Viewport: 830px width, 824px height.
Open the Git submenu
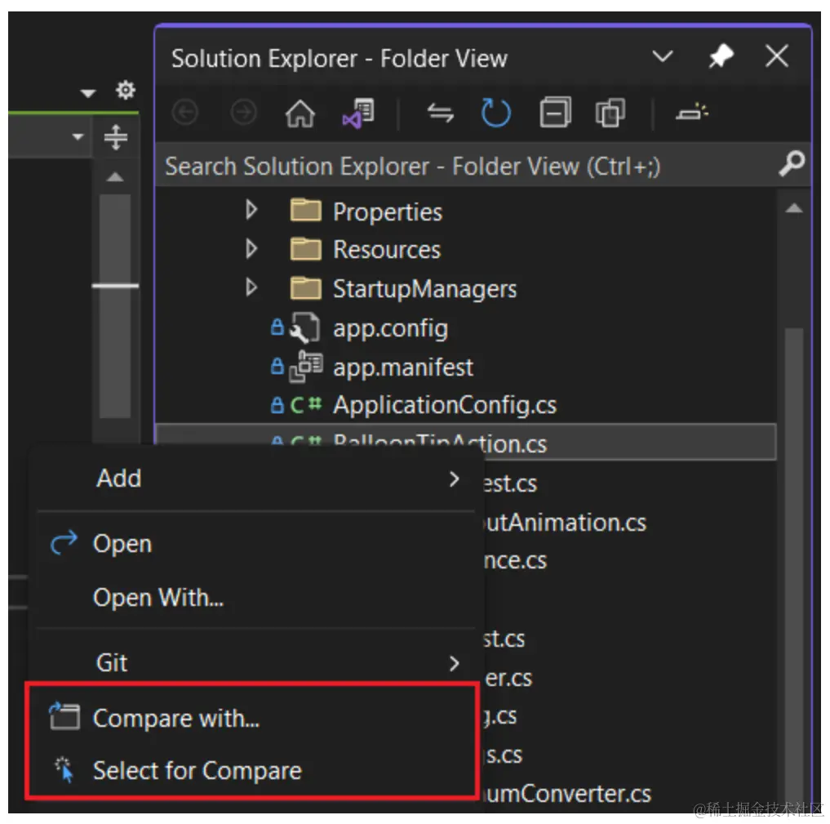point(256,663)
